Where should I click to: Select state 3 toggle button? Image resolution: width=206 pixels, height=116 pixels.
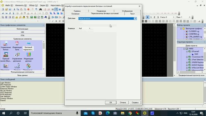[x=158, y=17]
